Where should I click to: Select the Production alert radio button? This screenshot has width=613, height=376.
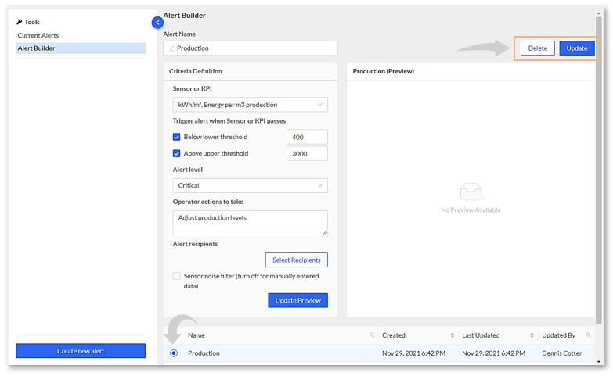coord(174,353)
